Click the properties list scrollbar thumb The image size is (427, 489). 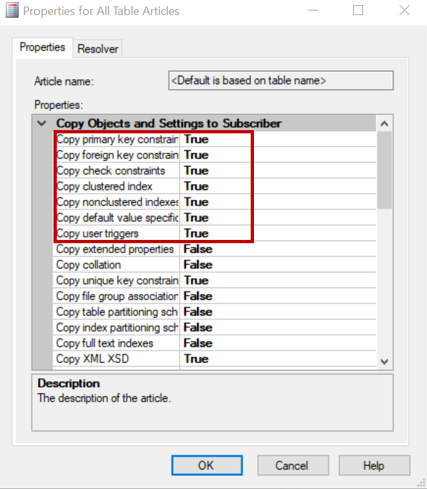click(x=385, y=170)
